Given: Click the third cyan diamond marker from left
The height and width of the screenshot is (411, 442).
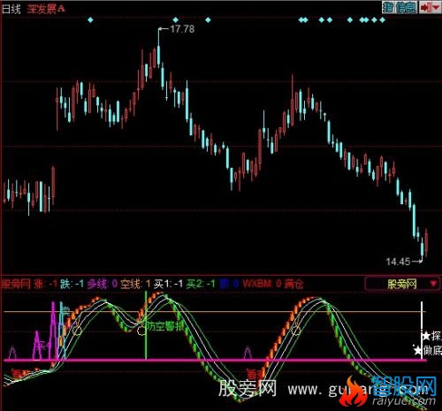Looking at the screenshot, I should click(208, 20).
